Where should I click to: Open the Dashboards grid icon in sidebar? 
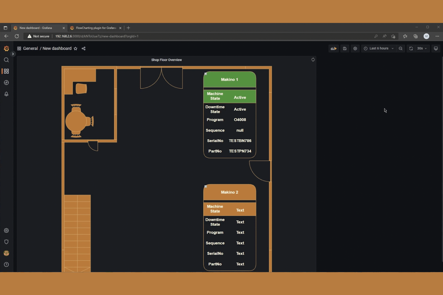[x=6, y=71]
